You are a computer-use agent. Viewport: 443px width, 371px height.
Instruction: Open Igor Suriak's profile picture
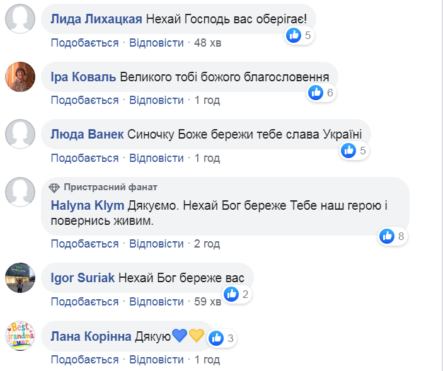[20, 278]
